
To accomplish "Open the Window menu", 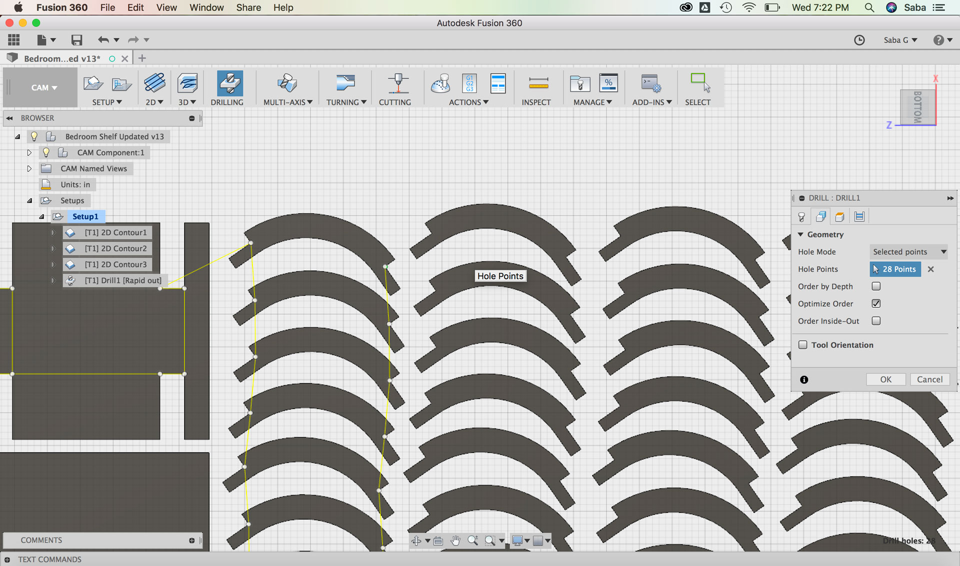I will (206, 7).
